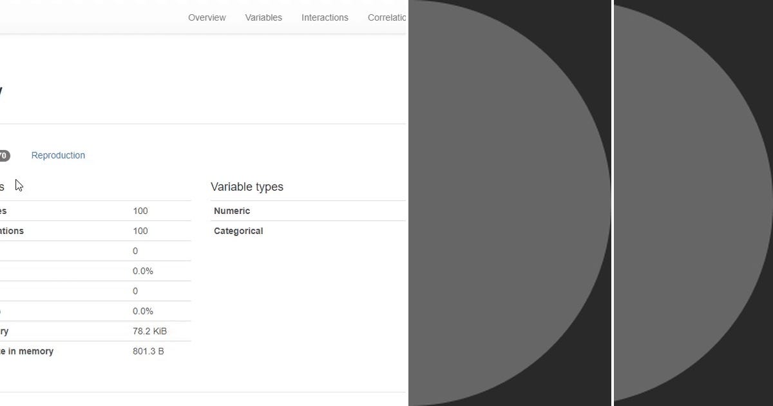This screenshot has height=406, width=773.
Task: Open the Correlations tab
Action: (x=386, y=17)
